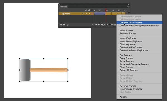Click the New Layer icon in Timeline
The width and height of the screenshot is (167, 101).
tap(61, 25)
